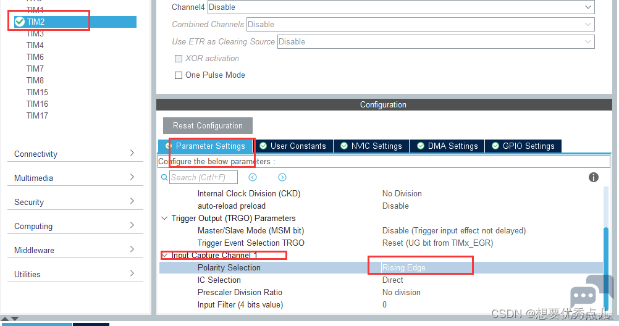This screenshot has width=619, height=326.
Task: Open the DMA Settings tab
Action: (x=447, y=146)
